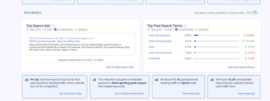The image size is (270, 101).
Task: Click desktop icon in Top Paid Search Terms
Action: 196,29
